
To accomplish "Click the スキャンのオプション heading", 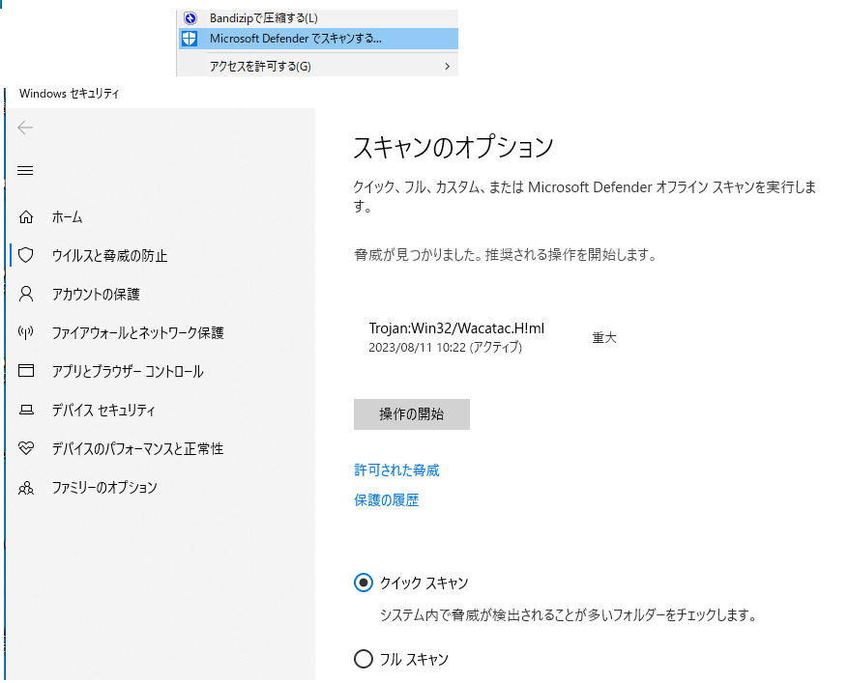I will click(x=453, y=147).
